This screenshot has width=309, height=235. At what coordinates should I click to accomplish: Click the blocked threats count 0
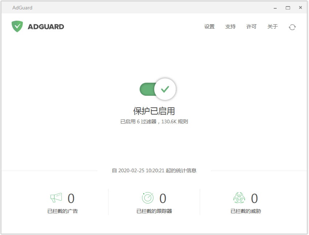pos(254,198)
